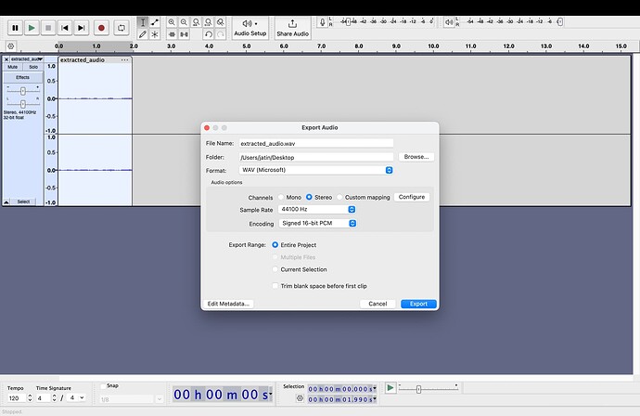
Task: Click the Zoom Out magnifier
Action: (x=184, y=22)
